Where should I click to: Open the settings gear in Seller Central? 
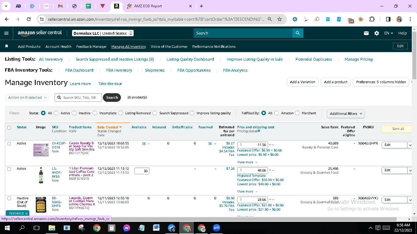tap(377, 33)
